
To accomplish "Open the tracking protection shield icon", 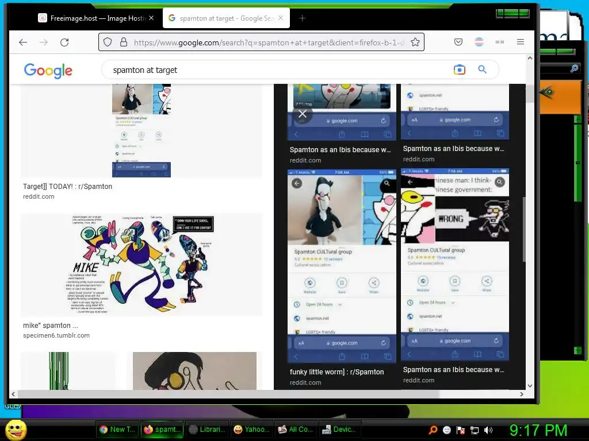I will (x=108, y=42).
